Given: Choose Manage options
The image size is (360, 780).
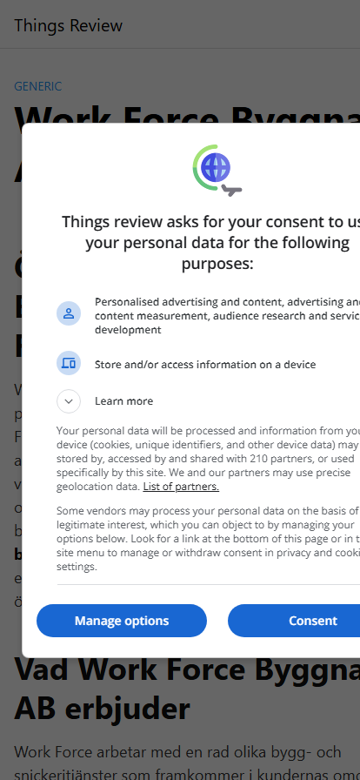Looking at the screenshot, I should pos(122,621).
